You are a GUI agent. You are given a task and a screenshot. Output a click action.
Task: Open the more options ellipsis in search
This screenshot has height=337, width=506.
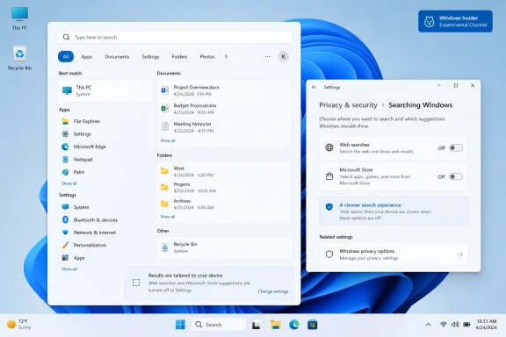[x=268, y=56]
